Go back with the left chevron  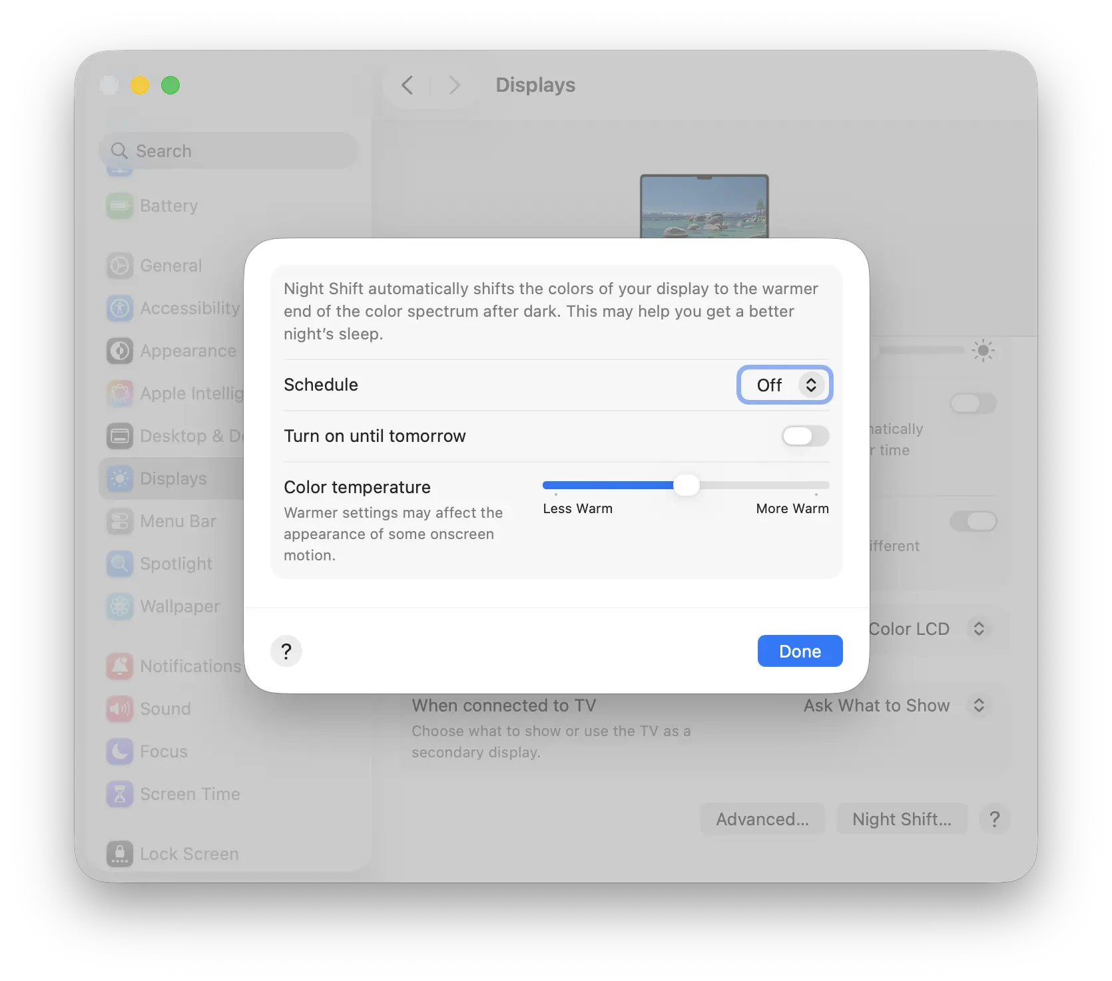point(408,85)
